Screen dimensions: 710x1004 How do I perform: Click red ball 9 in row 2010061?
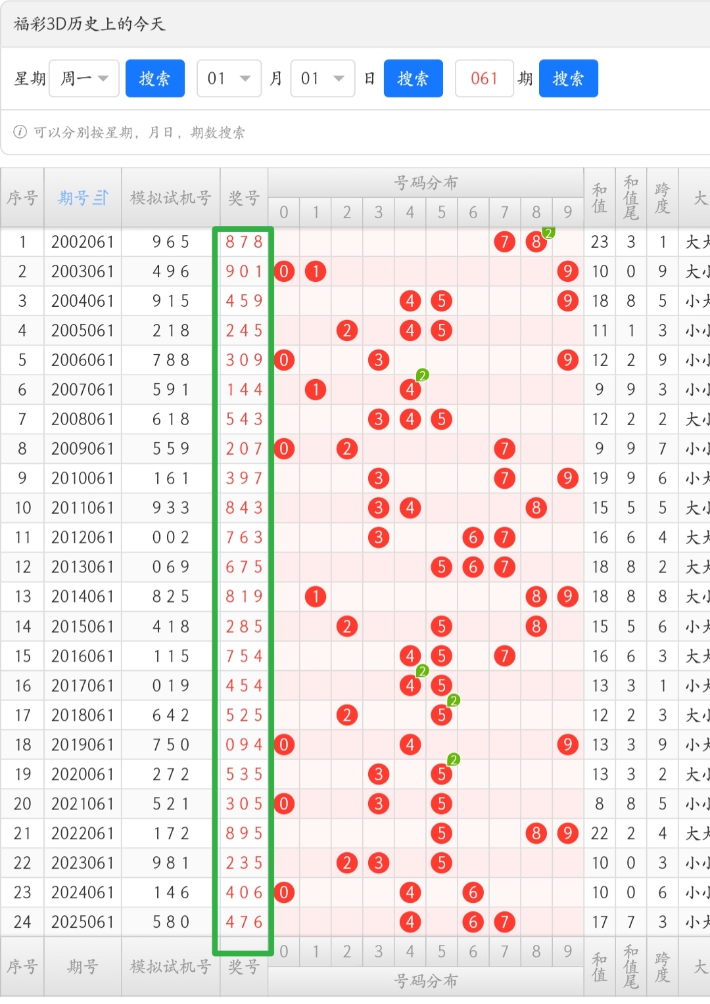coord(567,478)
